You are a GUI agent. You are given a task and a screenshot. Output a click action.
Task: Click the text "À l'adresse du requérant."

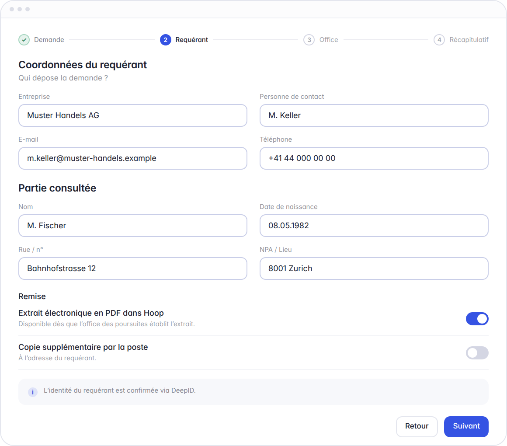click(x=57, y=358)
